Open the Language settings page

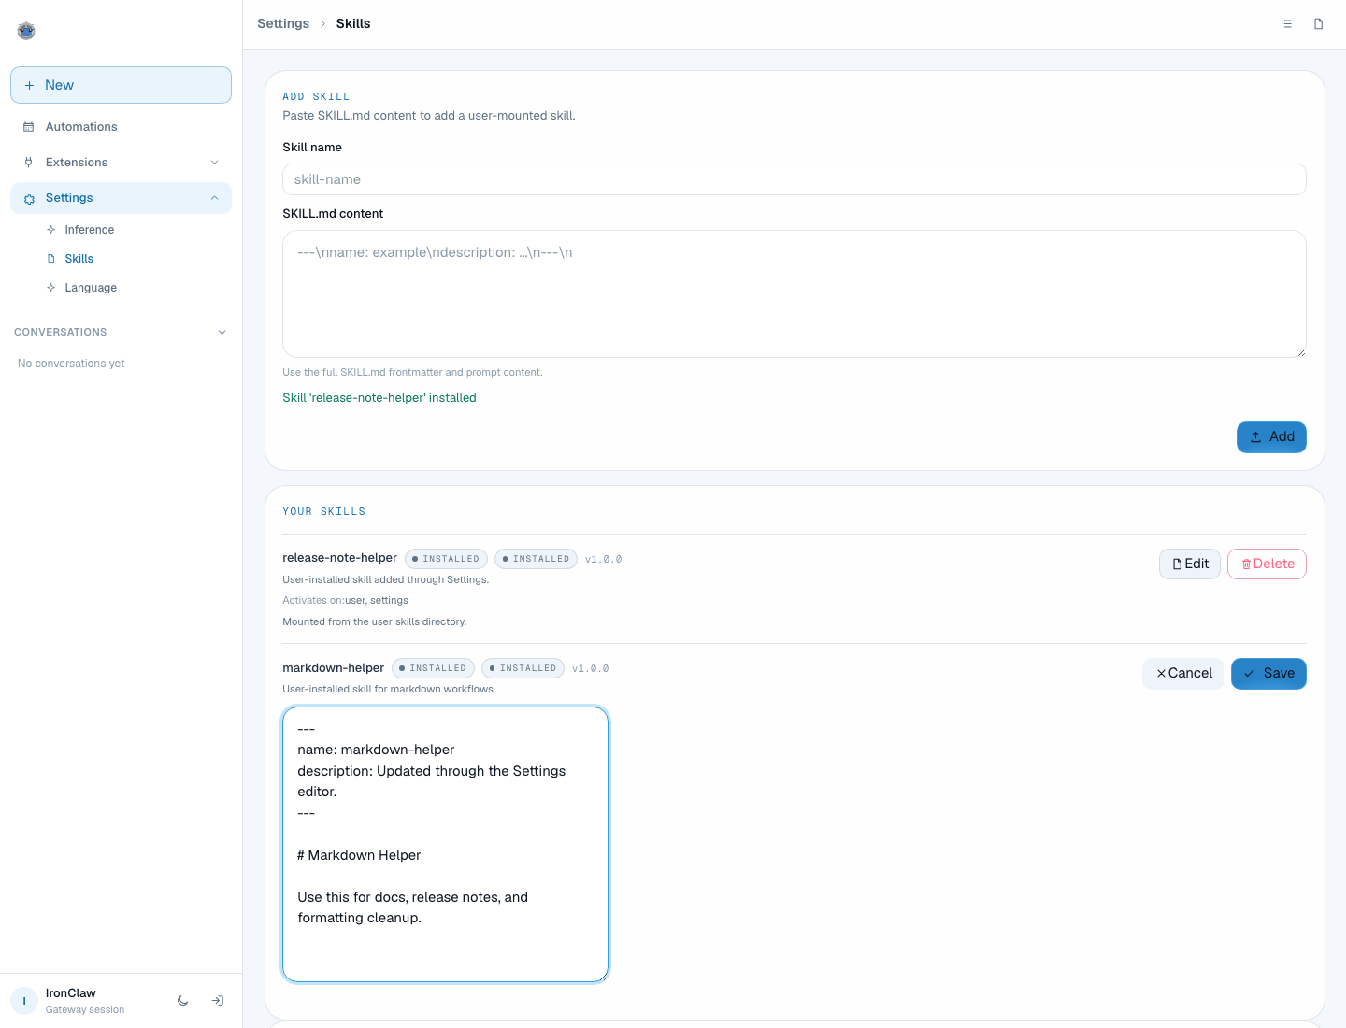pyautogui.click(x=91, y=288)
